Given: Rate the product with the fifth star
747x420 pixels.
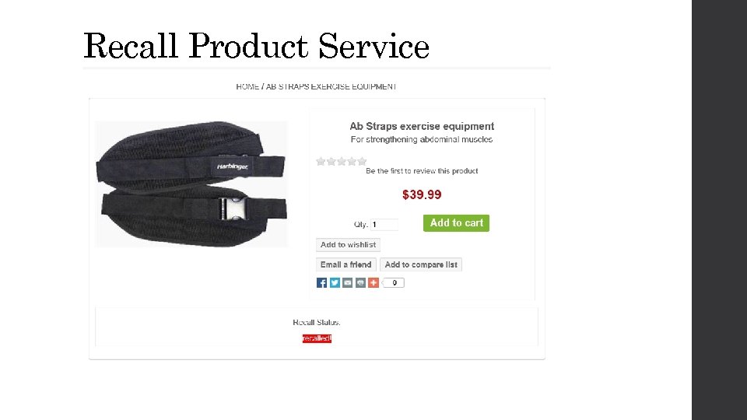Looking at the screenshot, I should point(362,162).
